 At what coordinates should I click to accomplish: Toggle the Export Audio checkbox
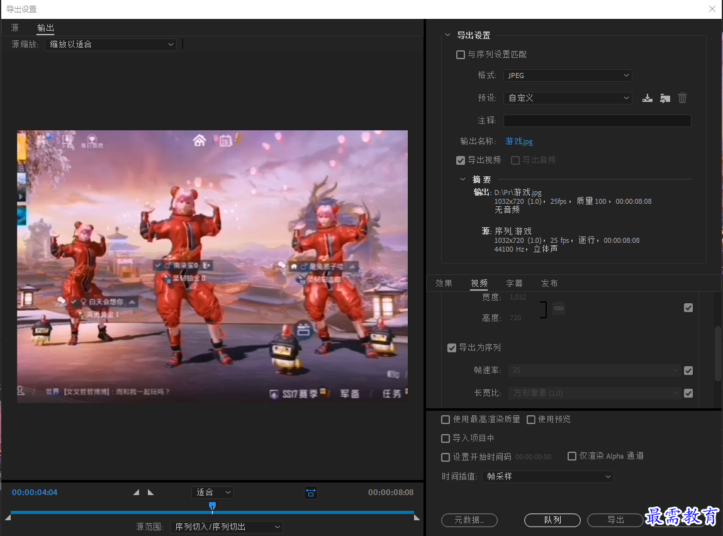point(515,160)
